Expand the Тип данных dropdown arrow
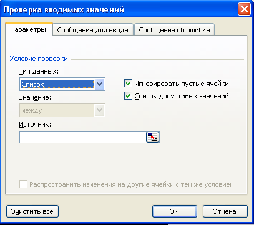This screenshot has height=225, width=254. coord(100,84)
